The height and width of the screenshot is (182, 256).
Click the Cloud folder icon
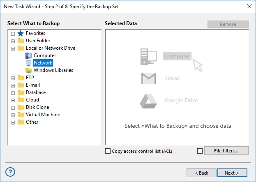click(21, 100)
